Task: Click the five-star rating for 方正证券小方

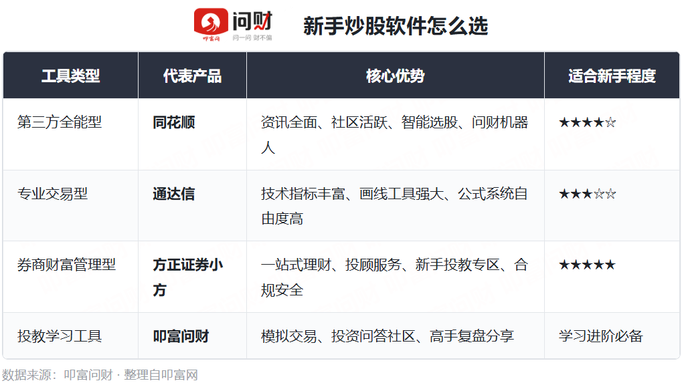Action: tap(587, 265)
